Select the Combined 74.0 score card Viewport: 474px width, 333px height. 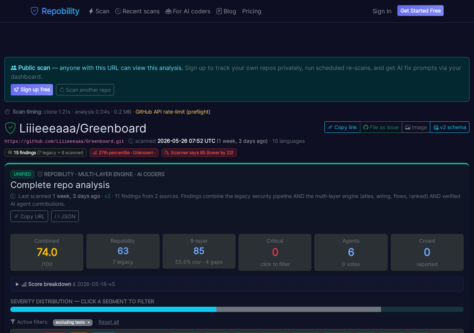[x=47, y=252]
